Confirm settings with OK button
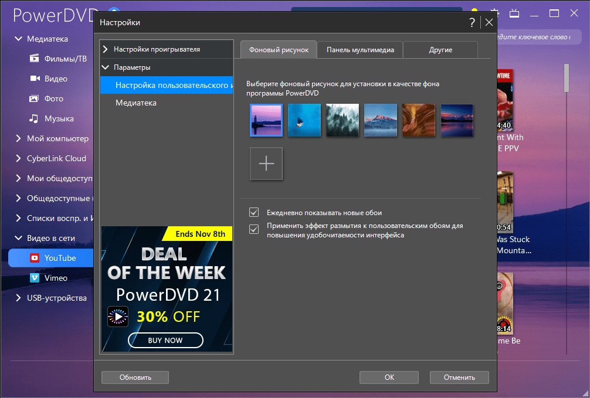 click(389, 377)
